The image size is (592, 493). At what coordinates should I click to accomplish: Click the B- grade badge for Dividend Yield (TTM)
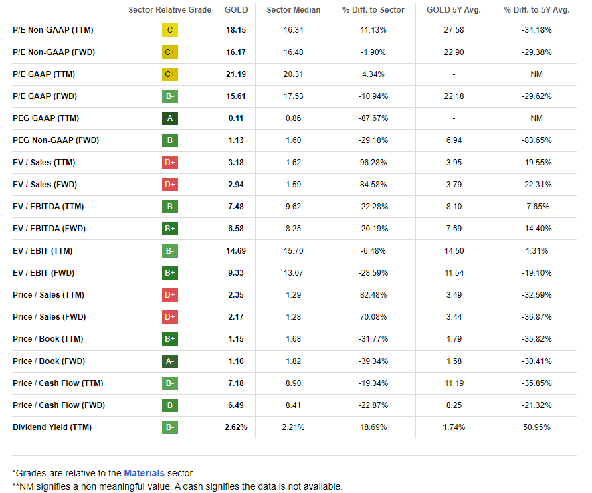coord(170,427)
